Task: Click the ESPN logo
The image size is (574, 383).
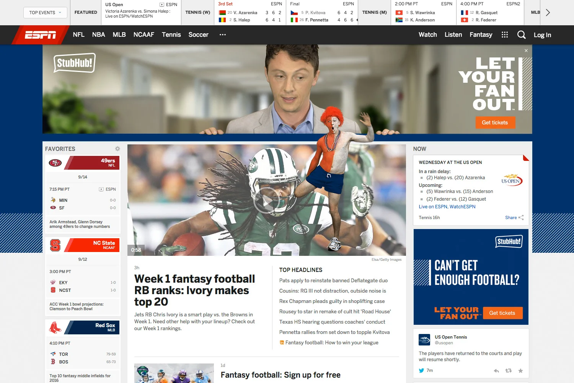Action: (x=41, y=35)
